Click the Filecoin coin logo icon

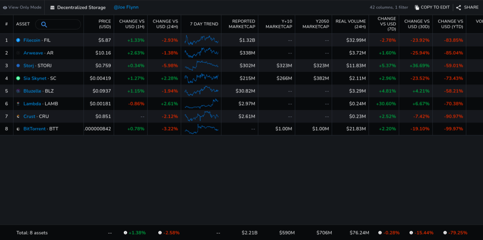(x=18, y=40)
